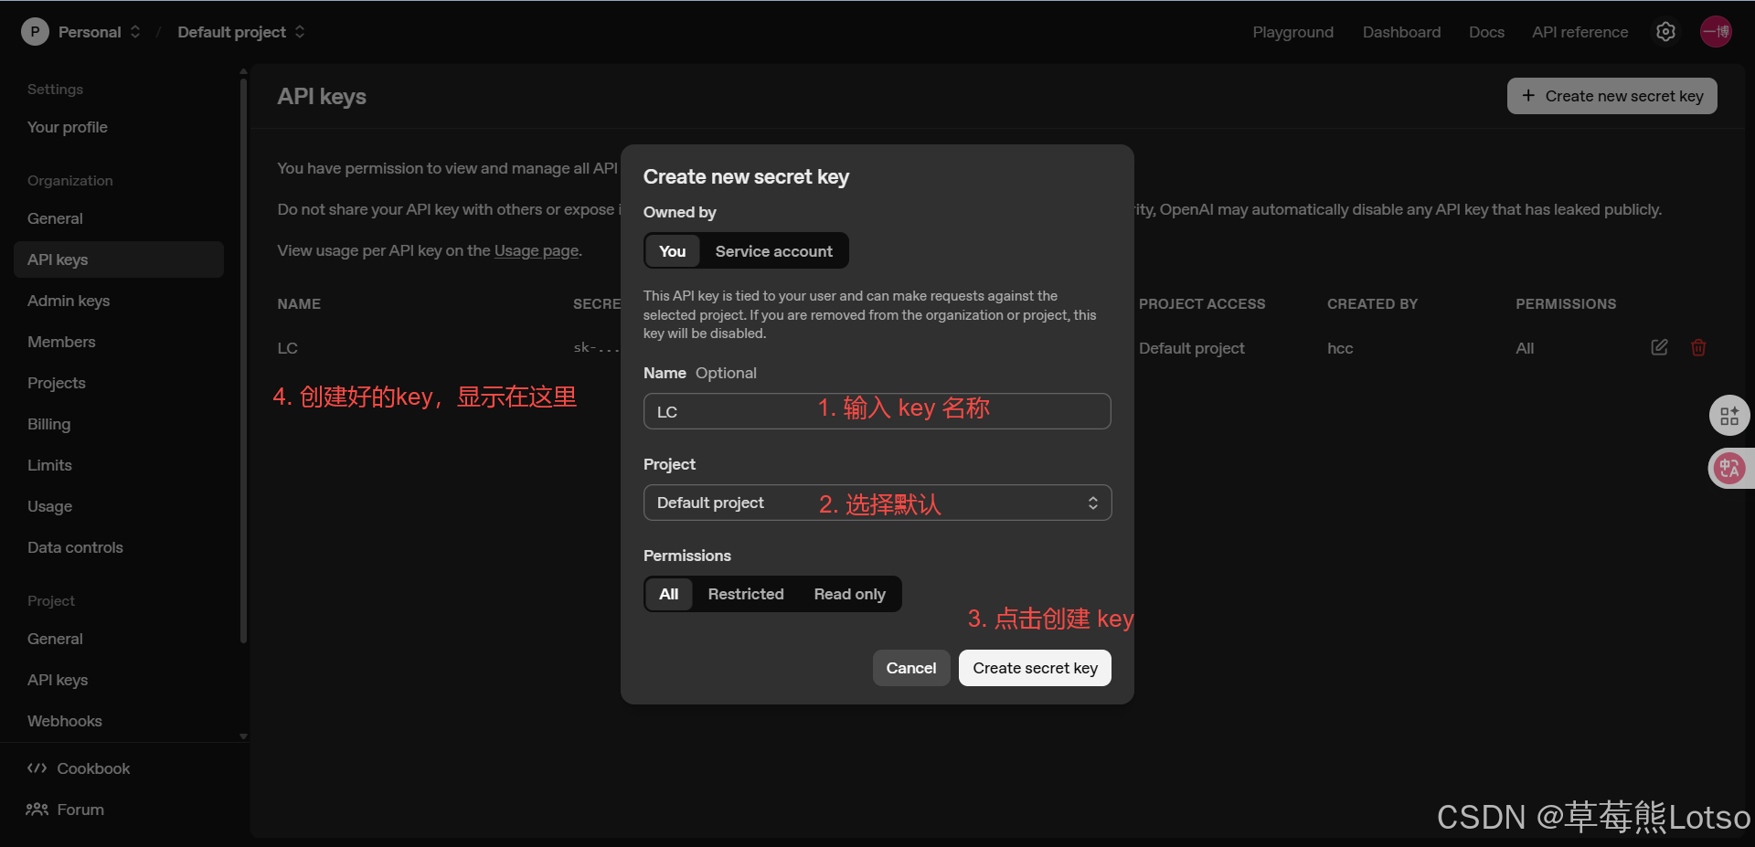
Task: Open the settings gear icon
Action: click(1665, 32)
